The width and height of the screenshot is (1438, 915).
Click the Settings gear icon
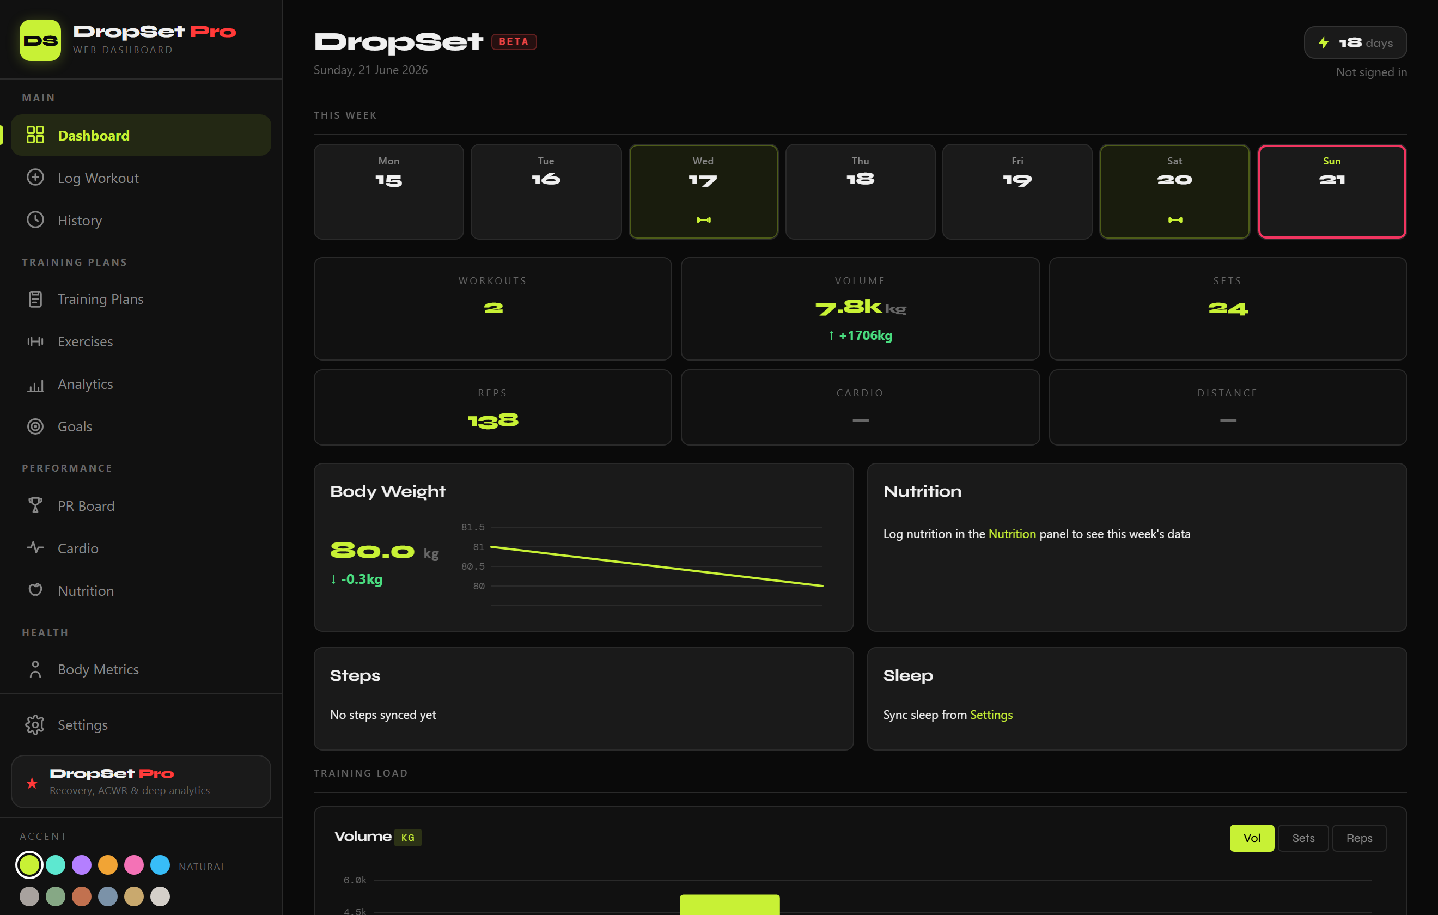pos(35,725)
